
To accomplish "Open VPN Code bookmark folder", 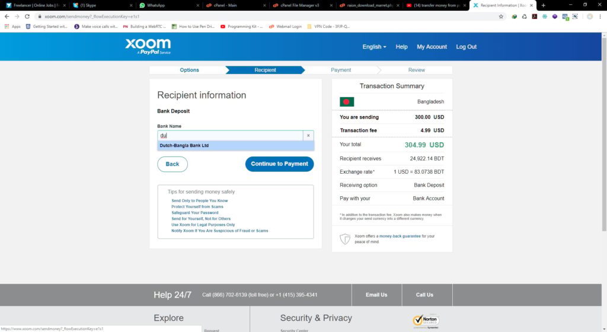I will (328, 27).
